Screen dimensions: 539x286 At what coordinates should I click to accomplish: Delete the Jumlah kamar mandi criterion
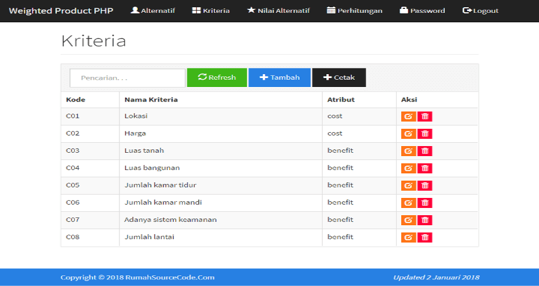[x=425, y=202]
